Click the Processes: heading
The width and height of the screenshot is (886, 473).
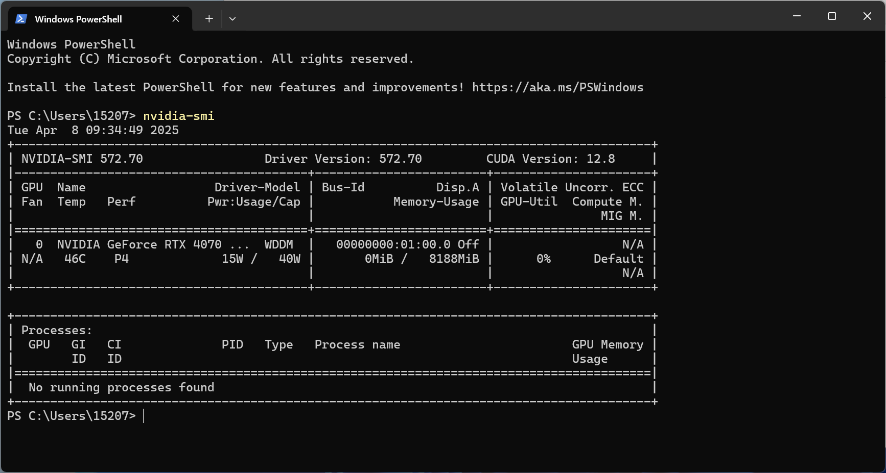[x=57, y=330]
